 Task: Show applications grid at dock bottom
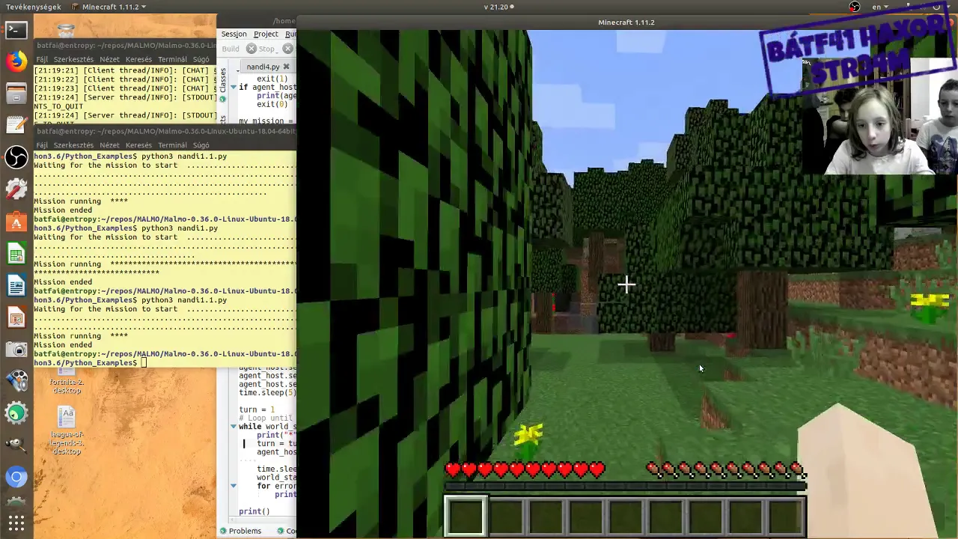pyautogui.click(x=16, y=523)
